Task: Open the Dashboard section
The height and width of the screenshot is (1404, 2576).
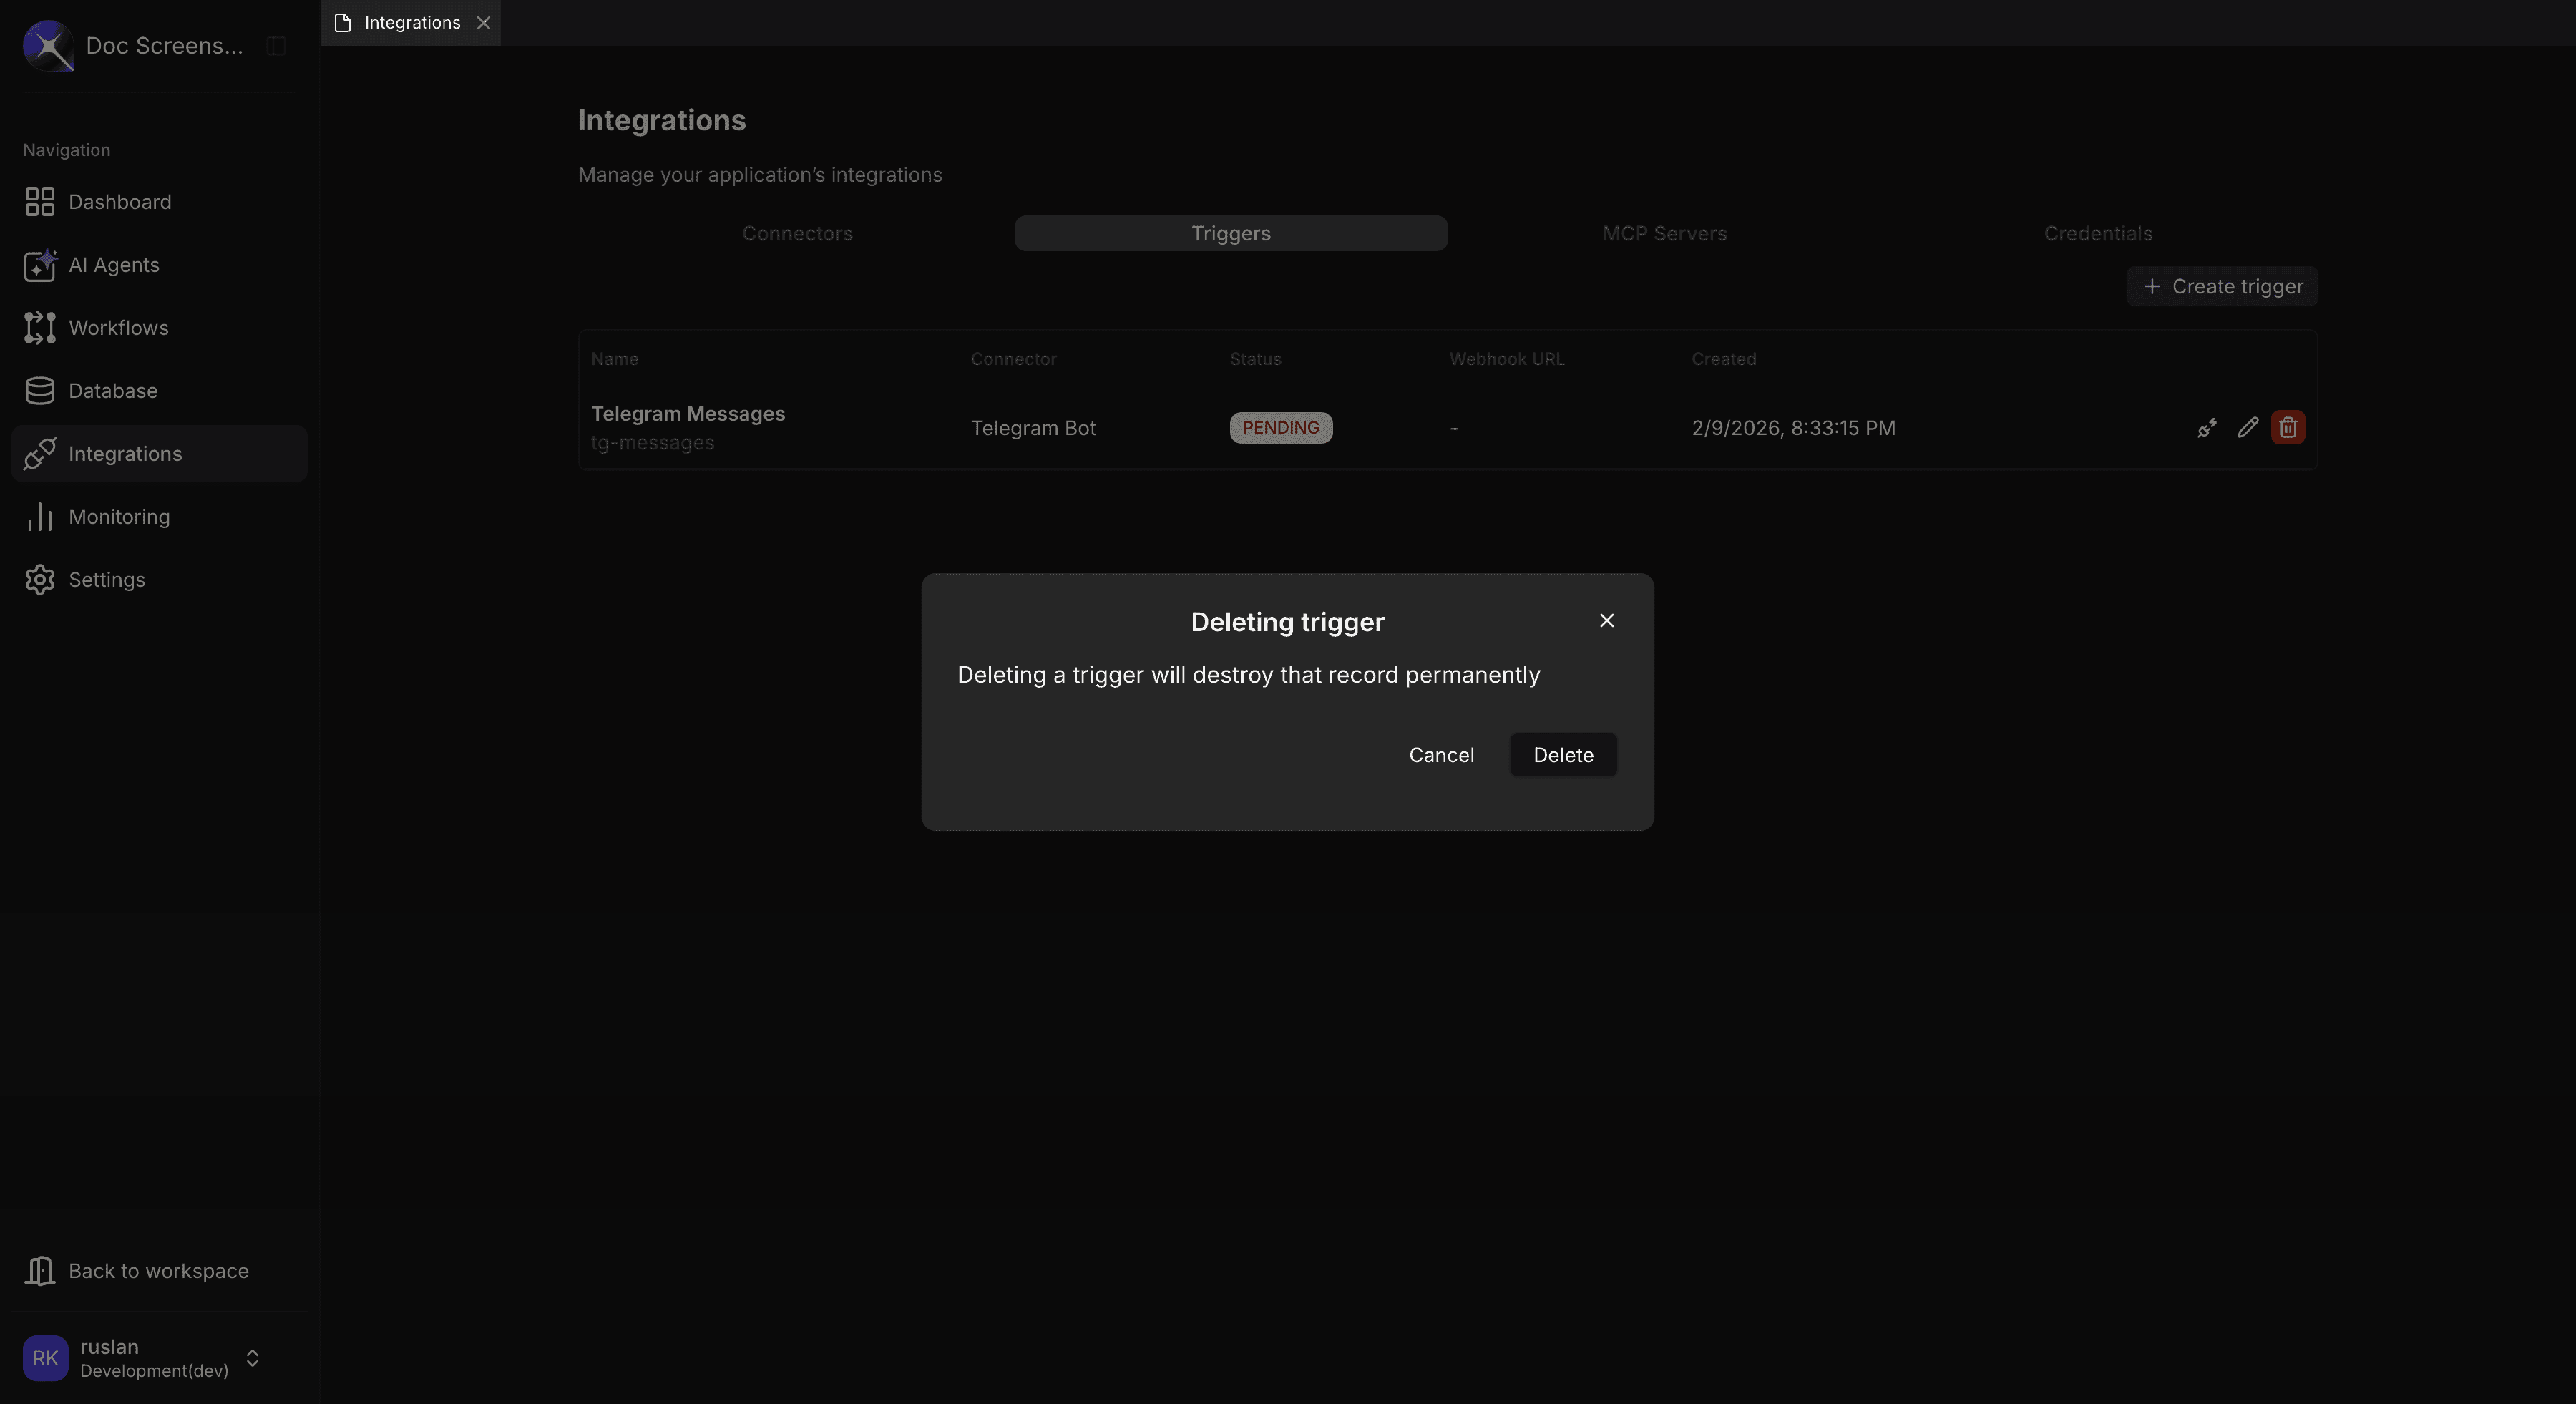Action: point(119,202)
